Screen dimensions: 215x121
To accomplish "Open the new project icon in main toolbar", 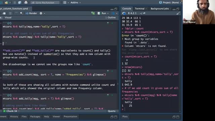I will 1,2.
